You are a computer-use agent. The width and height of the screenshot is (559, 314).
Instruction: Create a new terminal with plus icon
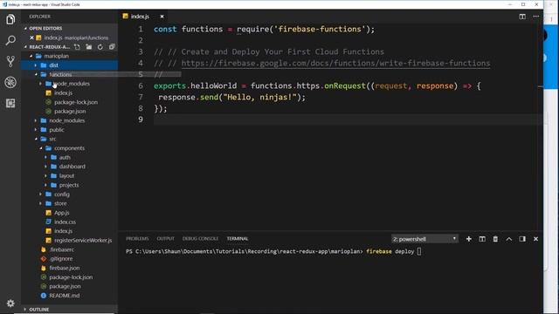[x=468, y=239]
